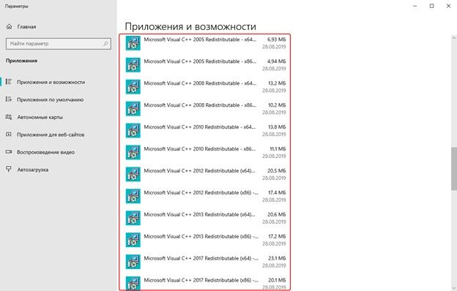The image size is (457, 291).
Task: Click the Приложения и возможности sidebar icon
Action: pyautogui.click(x=9, y=82)
